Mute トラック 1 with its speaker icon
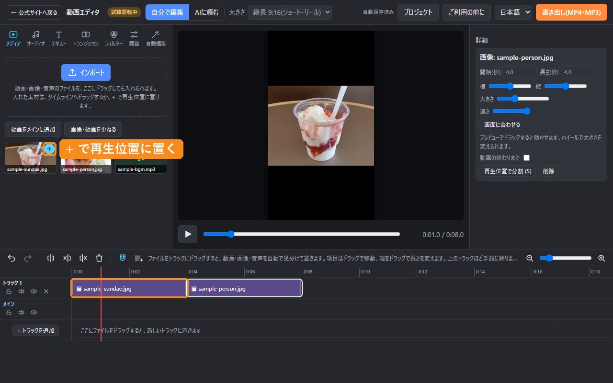The width and height of the screenshot is (613, 383). tap(21, 291)
